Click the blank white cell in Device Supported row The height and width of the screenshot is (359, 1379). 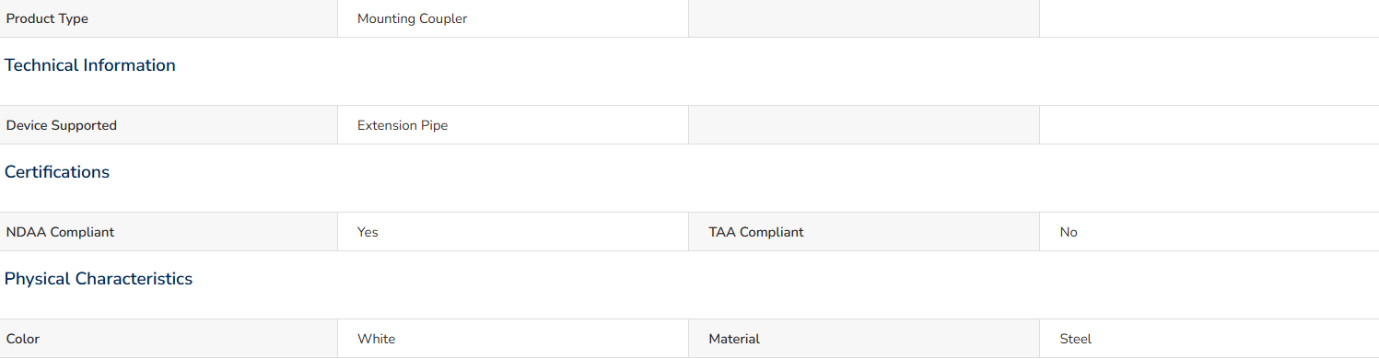[x=1210, y=125]
